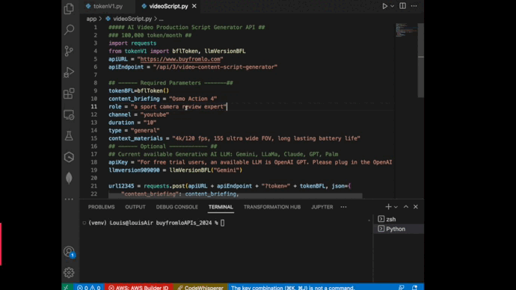
Task: Open Source Control view
Action: click(x=69, y=51)
